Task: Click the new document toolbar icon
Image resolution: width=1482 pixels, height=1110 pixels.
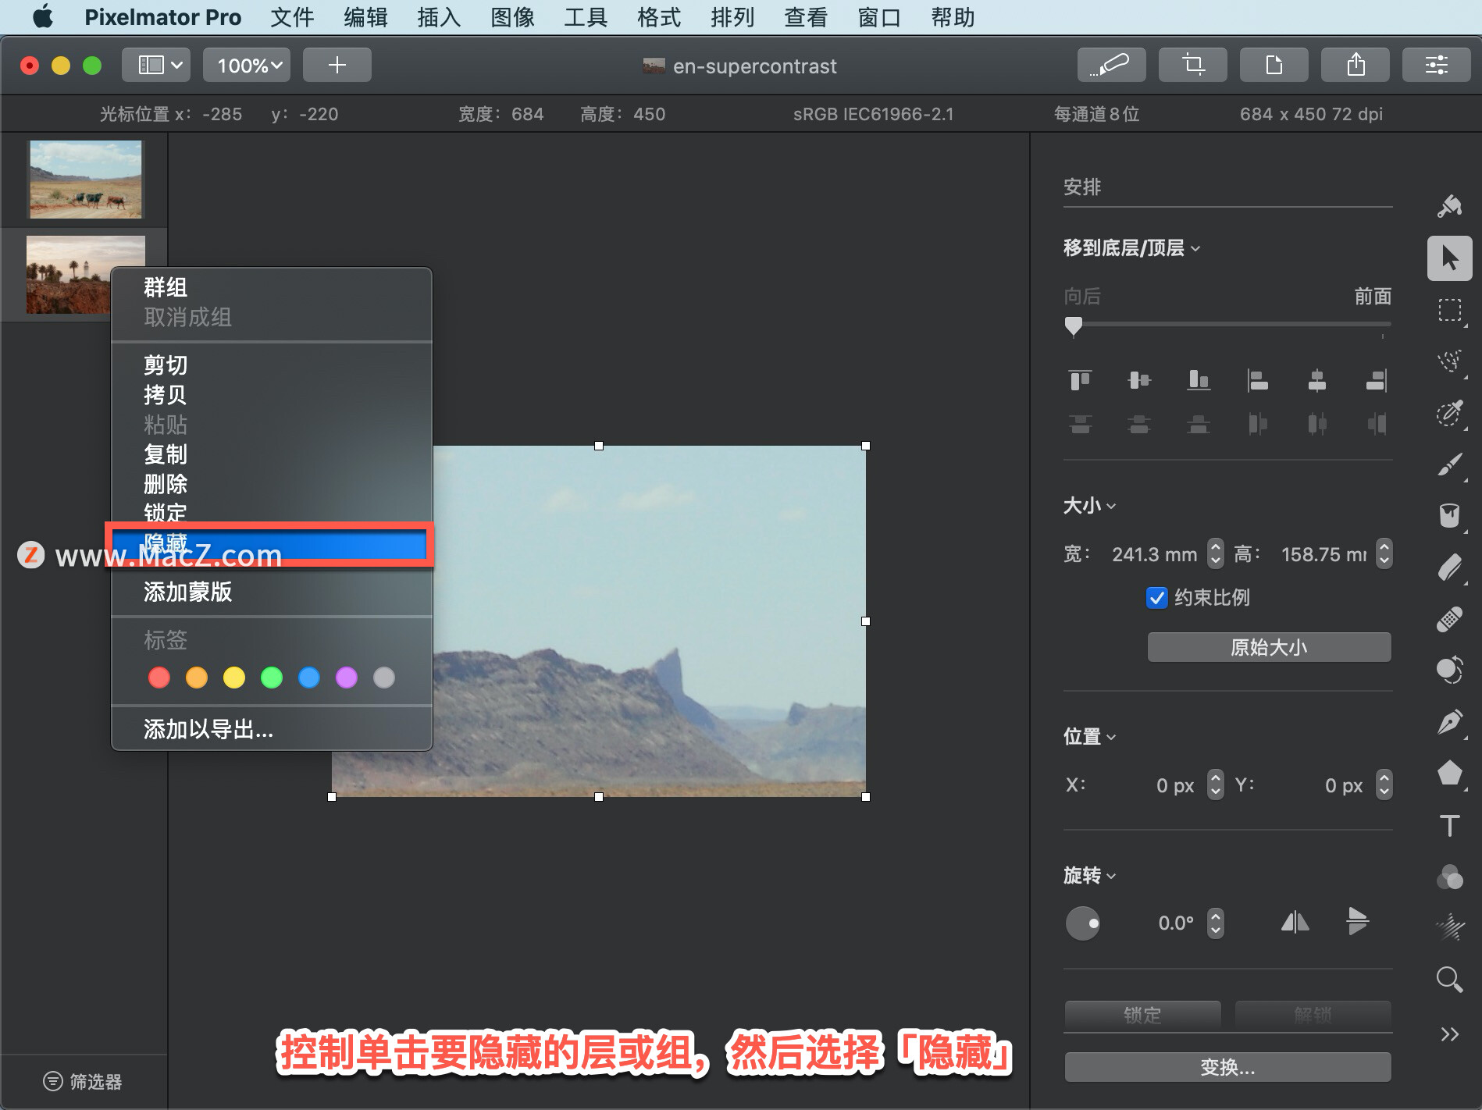Action: click(x=1274, y=65)
